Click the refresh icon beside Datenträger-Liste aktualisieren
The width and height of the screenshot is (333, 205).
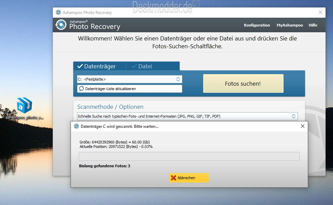pos(81,88)
